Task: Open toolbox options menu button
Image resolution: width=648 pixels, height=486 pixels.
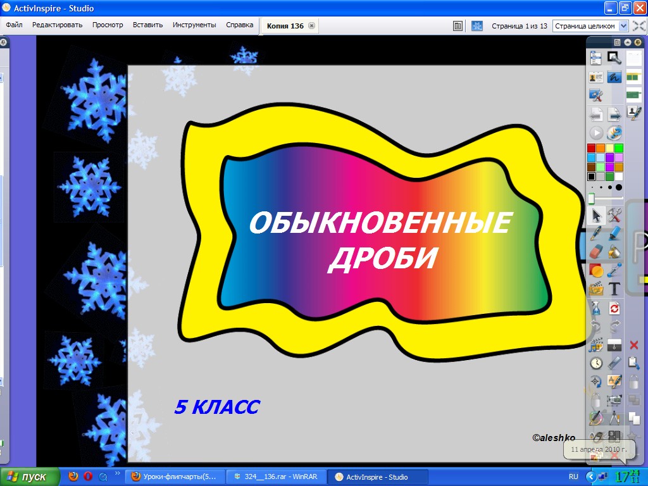Action: [617, 42]
